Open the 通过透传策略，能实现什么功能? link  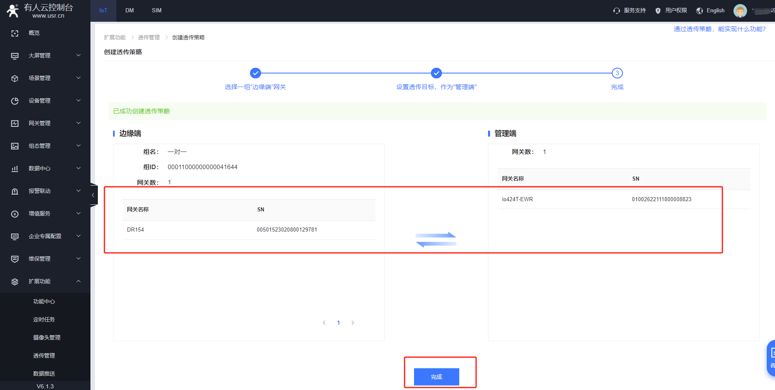719,29
